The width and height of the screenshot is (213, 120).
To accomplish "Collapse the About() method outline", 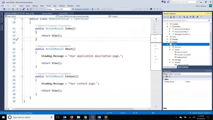I will tap(22, 49).
